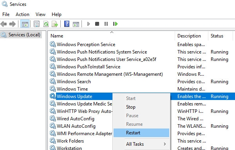235x150 pixels.
Task: Click gear icon of Windows Search
Action: point(53,81)
